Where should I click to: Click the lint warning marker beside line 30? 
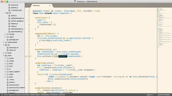(x=26, y=56)
